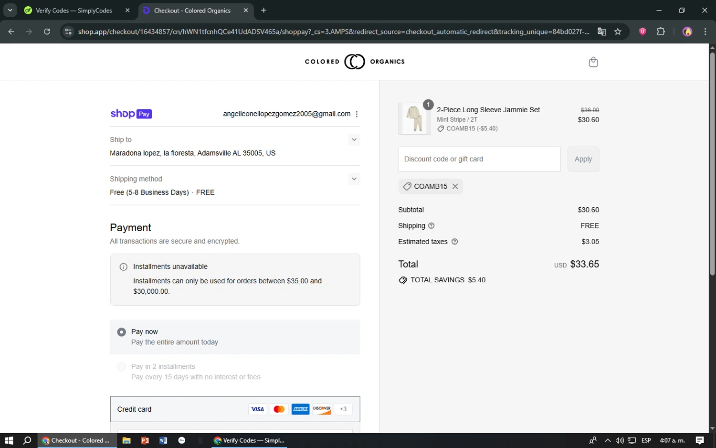The height and width of the screenshot is (448, 716).
Task: Click the Mastercard icon
Action: (x=279, y=409)
